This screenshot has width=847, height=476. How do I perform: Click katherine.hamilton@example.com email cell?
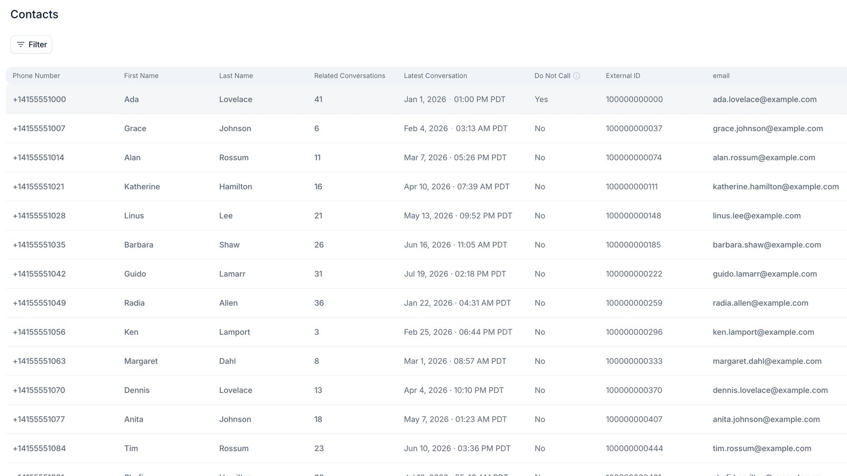[x=776, y=187]
